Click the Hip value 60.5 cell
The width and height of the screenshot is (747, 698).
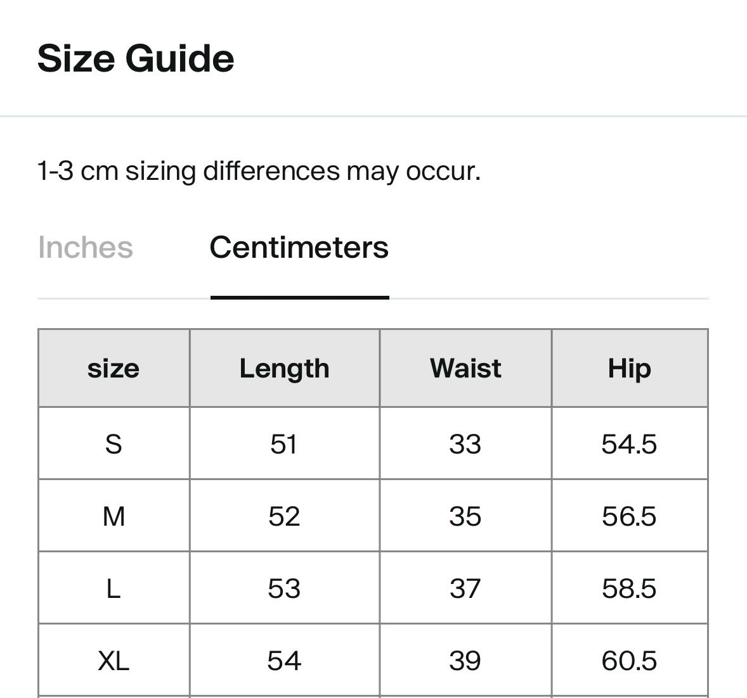point(629,661)
